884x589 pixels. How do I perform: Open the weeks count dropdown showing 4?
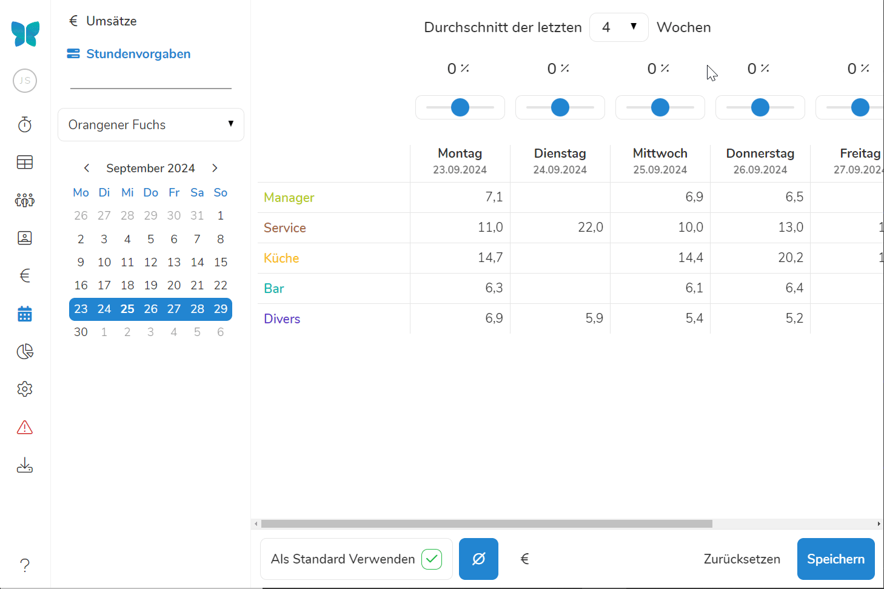pos(618,27)
